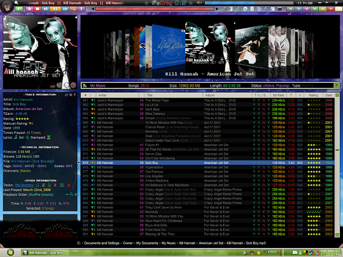
Task: Click the green play button in top toolbar
Action: [x=19, y=9]
